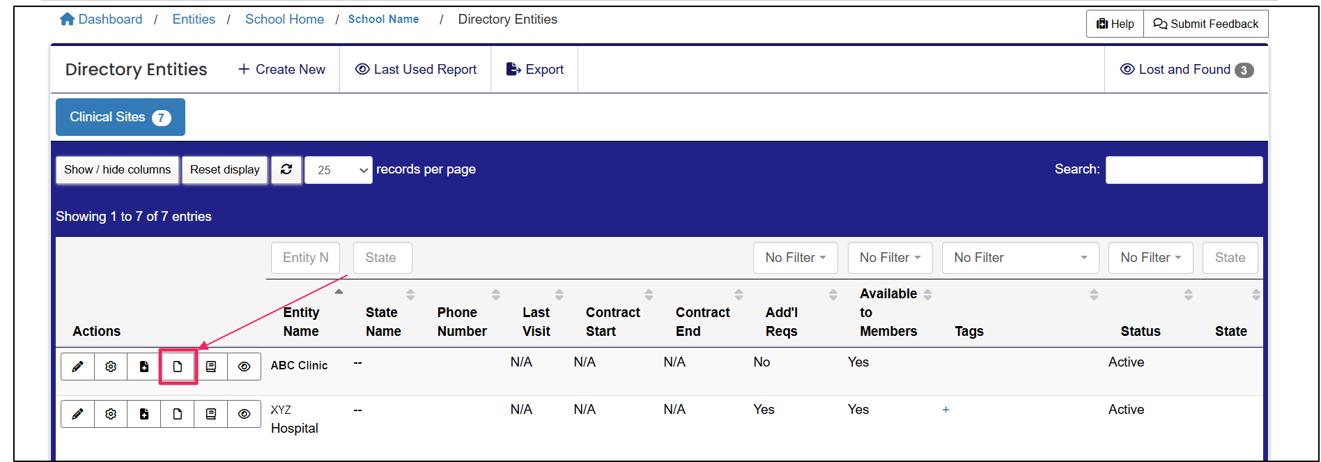Open Lost and Found
Screen dimensions: 1321x462
point(1187,70)
